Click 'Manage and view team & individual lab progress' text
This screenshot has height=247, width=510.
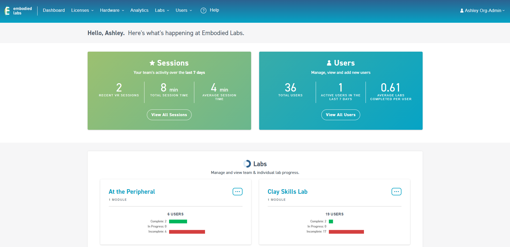pos(255,173)
